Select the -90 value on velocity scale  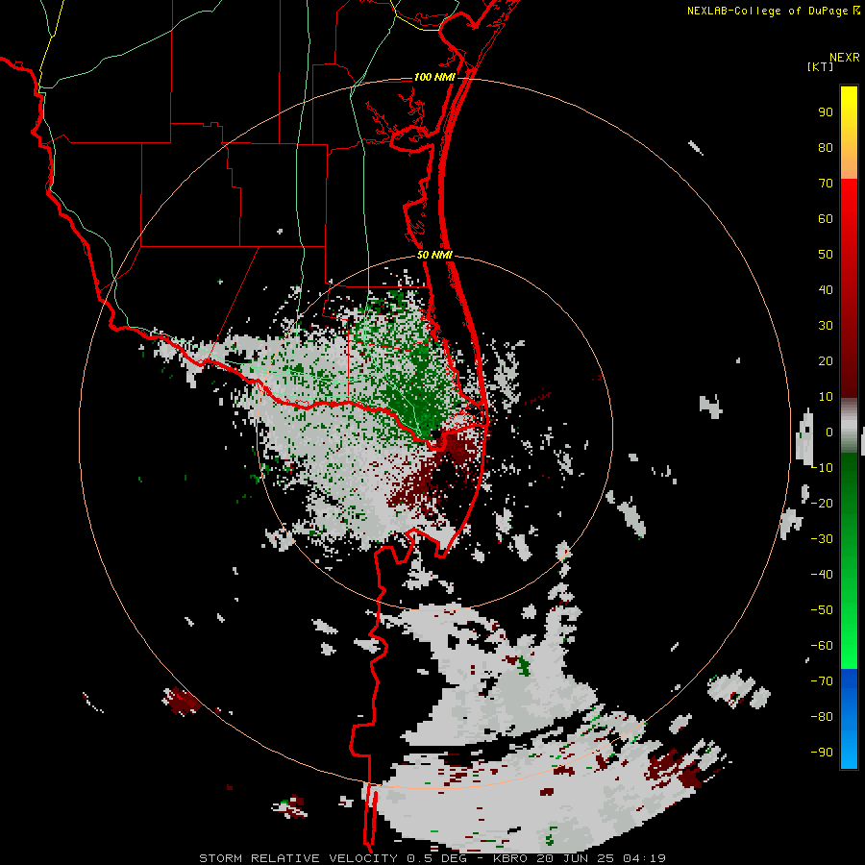822,753
